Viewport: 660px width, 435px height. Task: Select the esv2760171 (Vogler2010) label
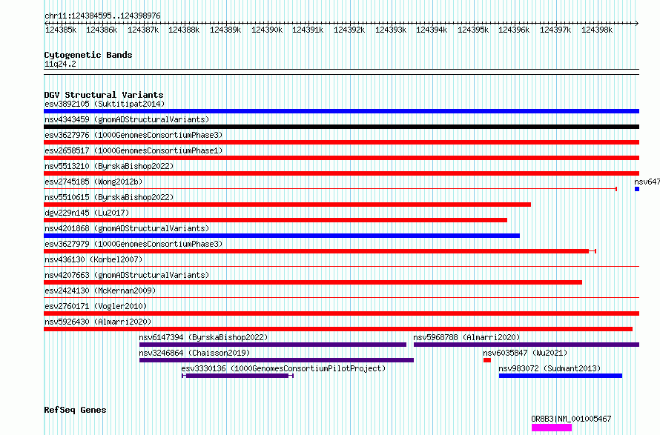pyautogui.click(x=96, y=306)
